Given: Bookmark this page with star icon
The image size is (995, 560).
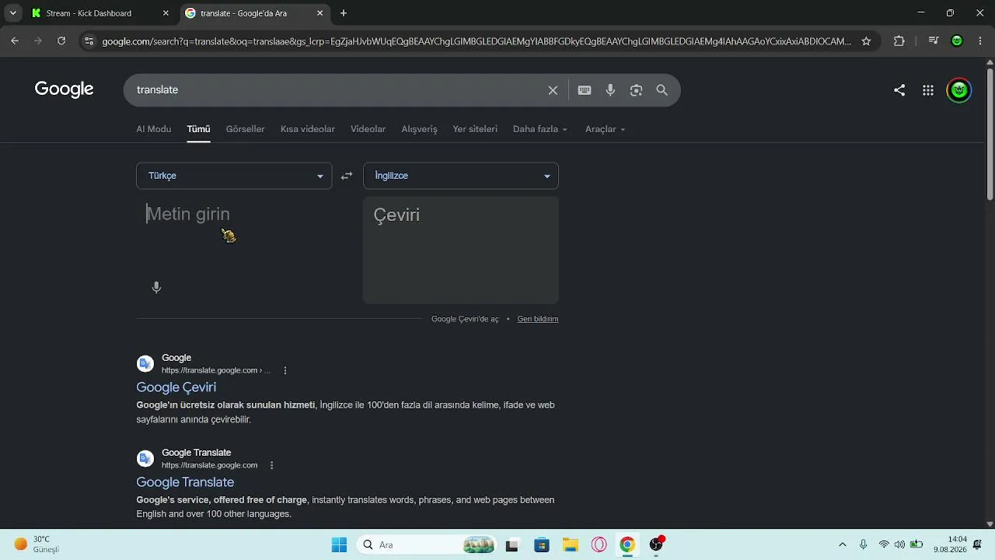Looking at the screenshot, I should [866, 41].
